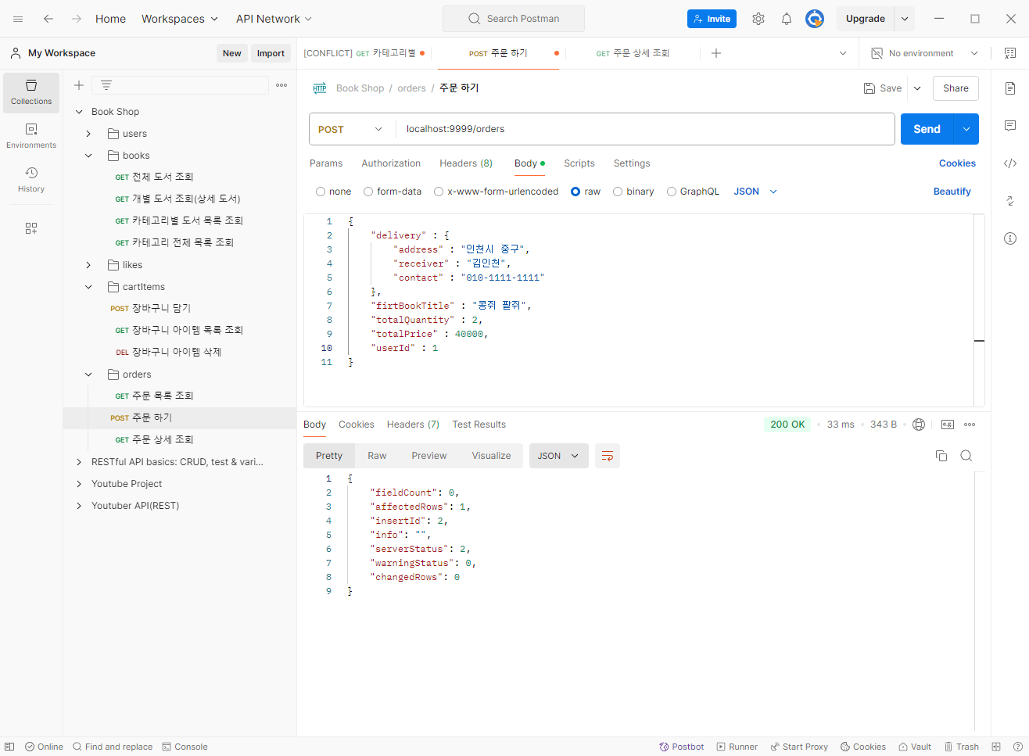Open the Save options arrow
Screen dimensions: 1029x756
pyautogui.click(x=917, y=88)
